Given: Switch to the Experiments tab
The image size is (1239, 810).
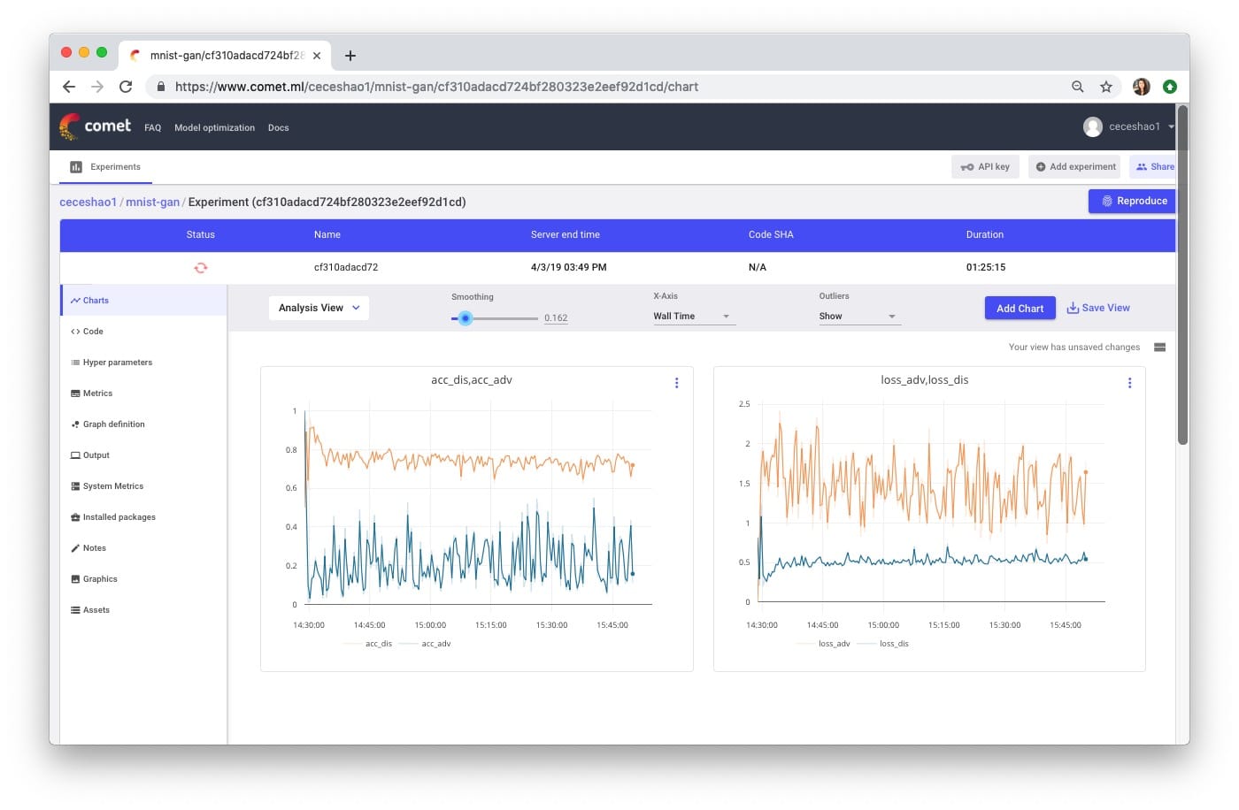Looking at the screenshot, I should (106, 167).
